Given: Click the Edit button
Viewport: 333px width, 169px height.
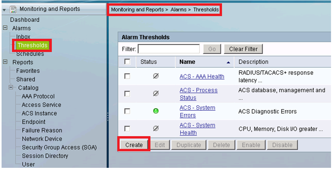Looking at the screenshot, I should 160,145.
